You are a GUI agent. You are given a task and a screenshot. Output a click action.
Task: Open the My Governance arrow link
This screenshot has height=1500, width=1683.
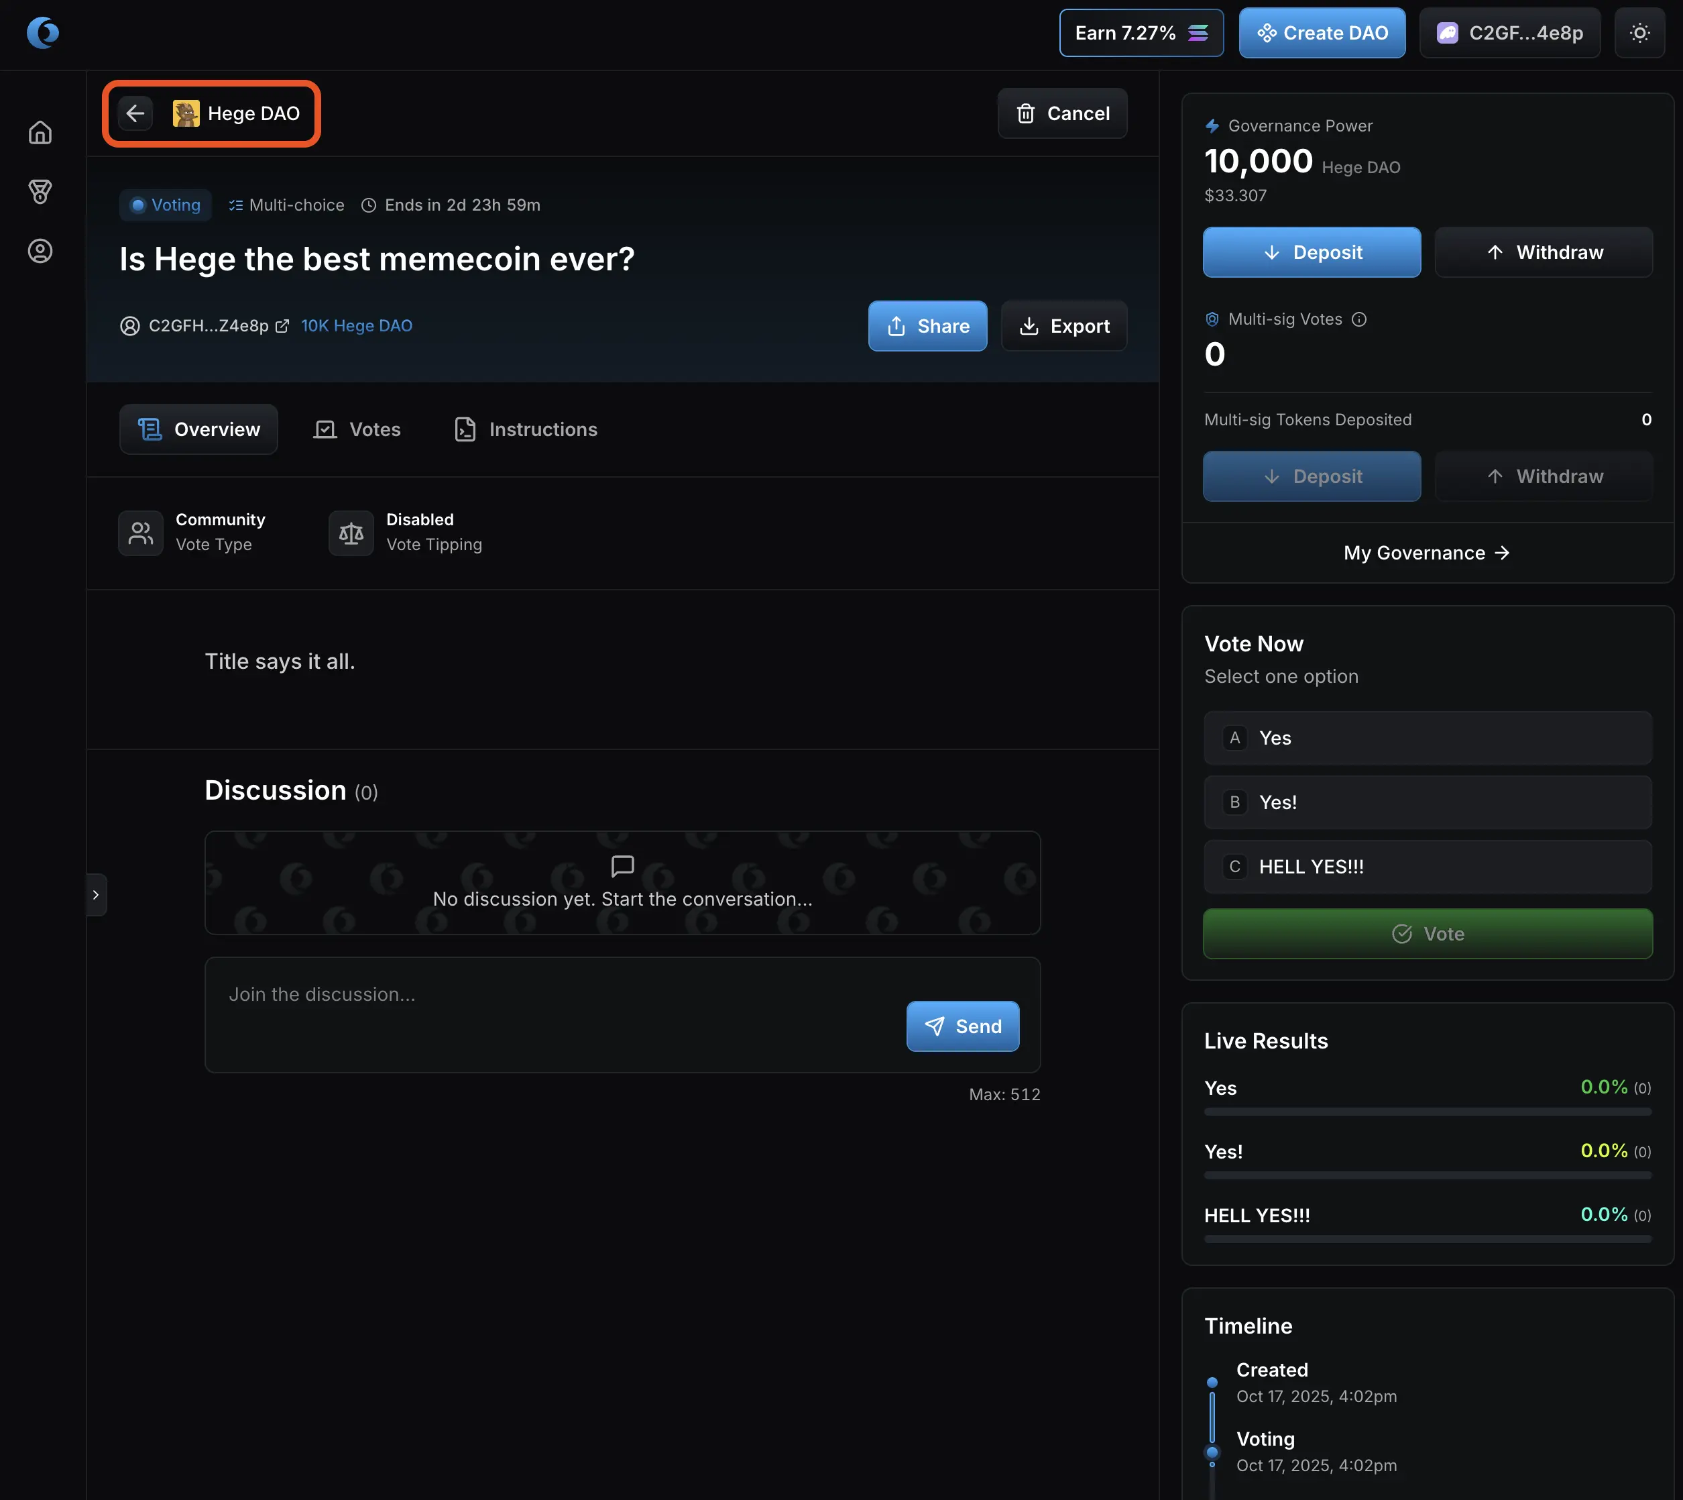click(x=1427, y=553)
